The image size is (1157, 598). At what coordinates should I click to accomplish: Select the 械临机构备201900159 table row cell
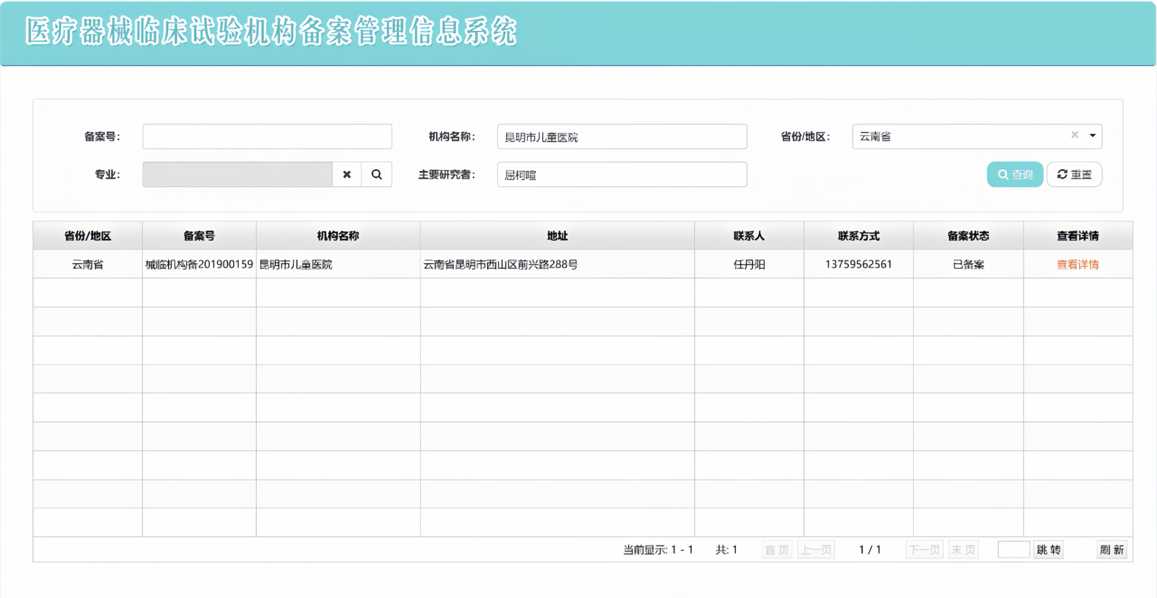tap(199, 264)
